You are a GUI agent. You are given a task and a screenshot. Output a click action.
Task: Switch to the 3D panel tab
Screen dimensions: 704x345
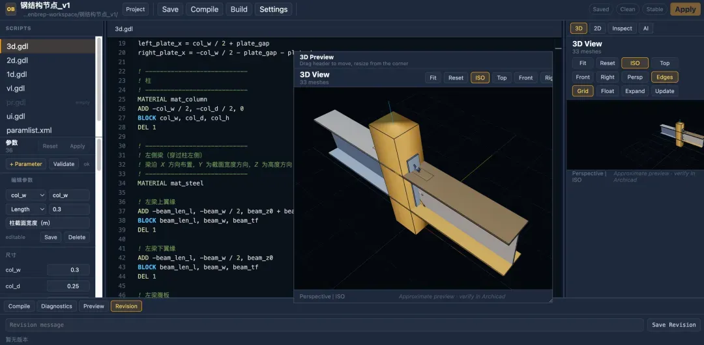579,28
